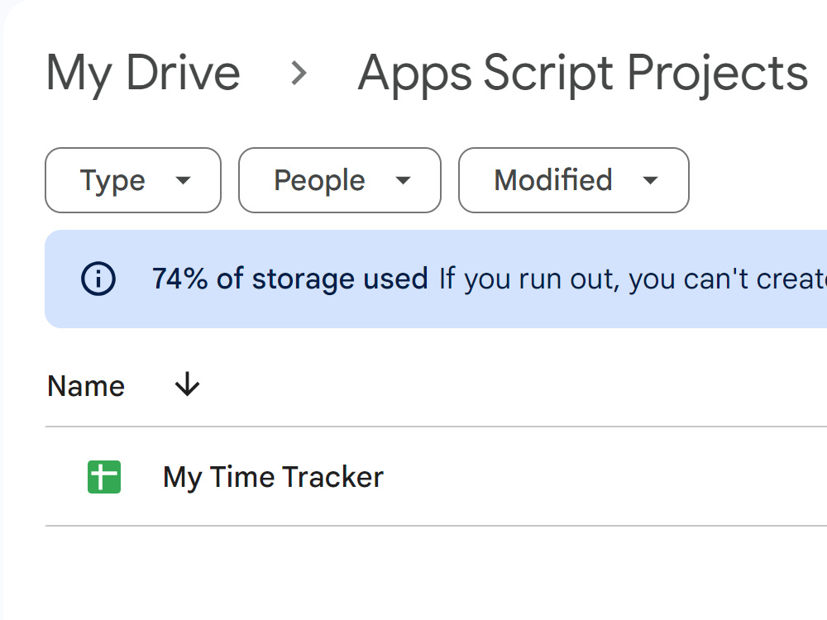Open the Apps Script Projects breadcrumb menu
This screenshot has height=620, width=827.
[583, 74]
